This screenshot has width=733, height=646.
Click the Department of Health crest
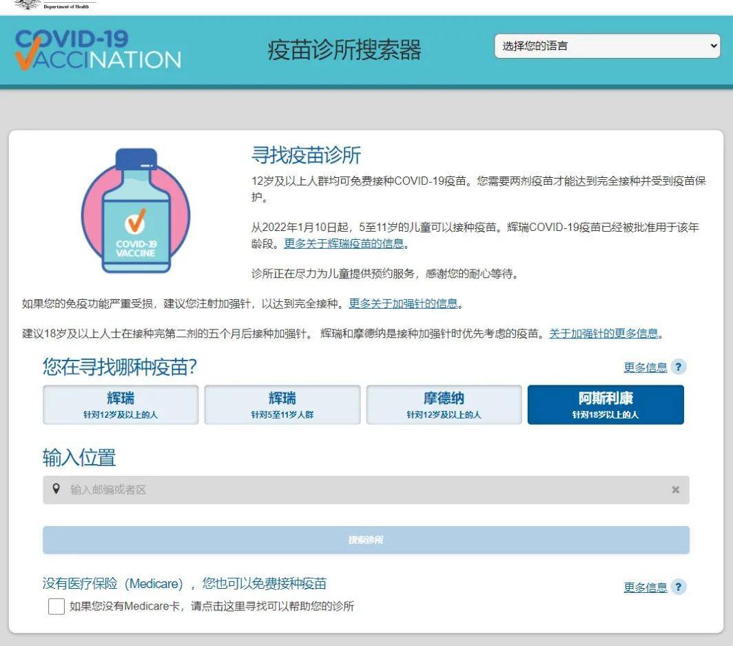tap(29, 5)
